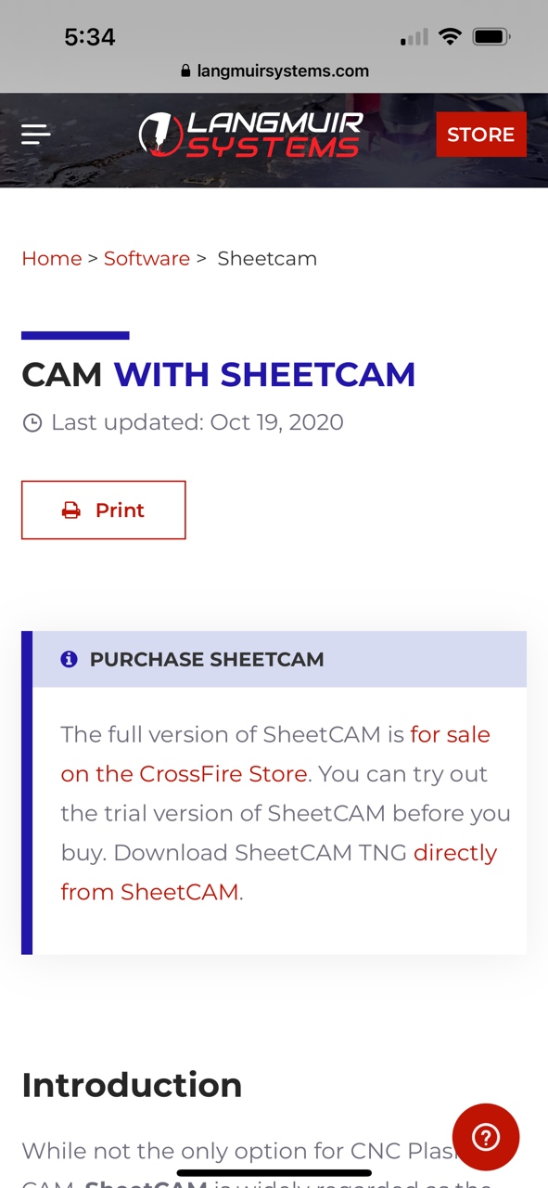The width and height of the screenshot is (548, 1188).
Task: Go to Home breadcrumb link
Action: [52, 259]
